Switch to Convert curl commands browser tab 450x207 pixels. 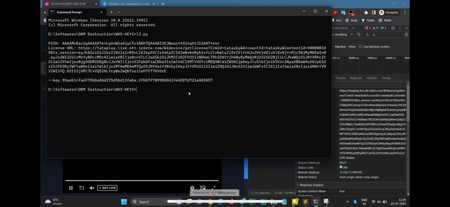click(x=129, y=4)
